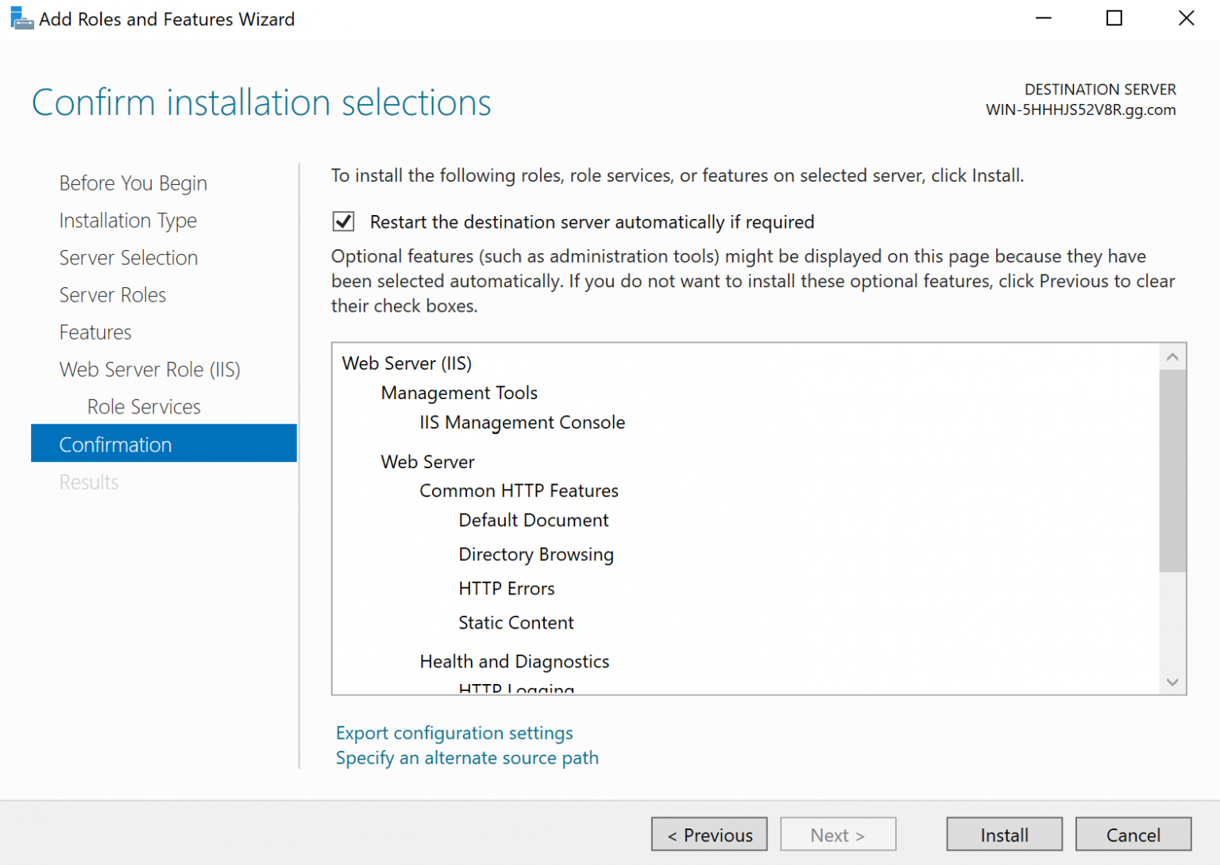Click Export configuration settings
The height and width of the screenshot is (865, 1220).
click(x=454, y=732)
